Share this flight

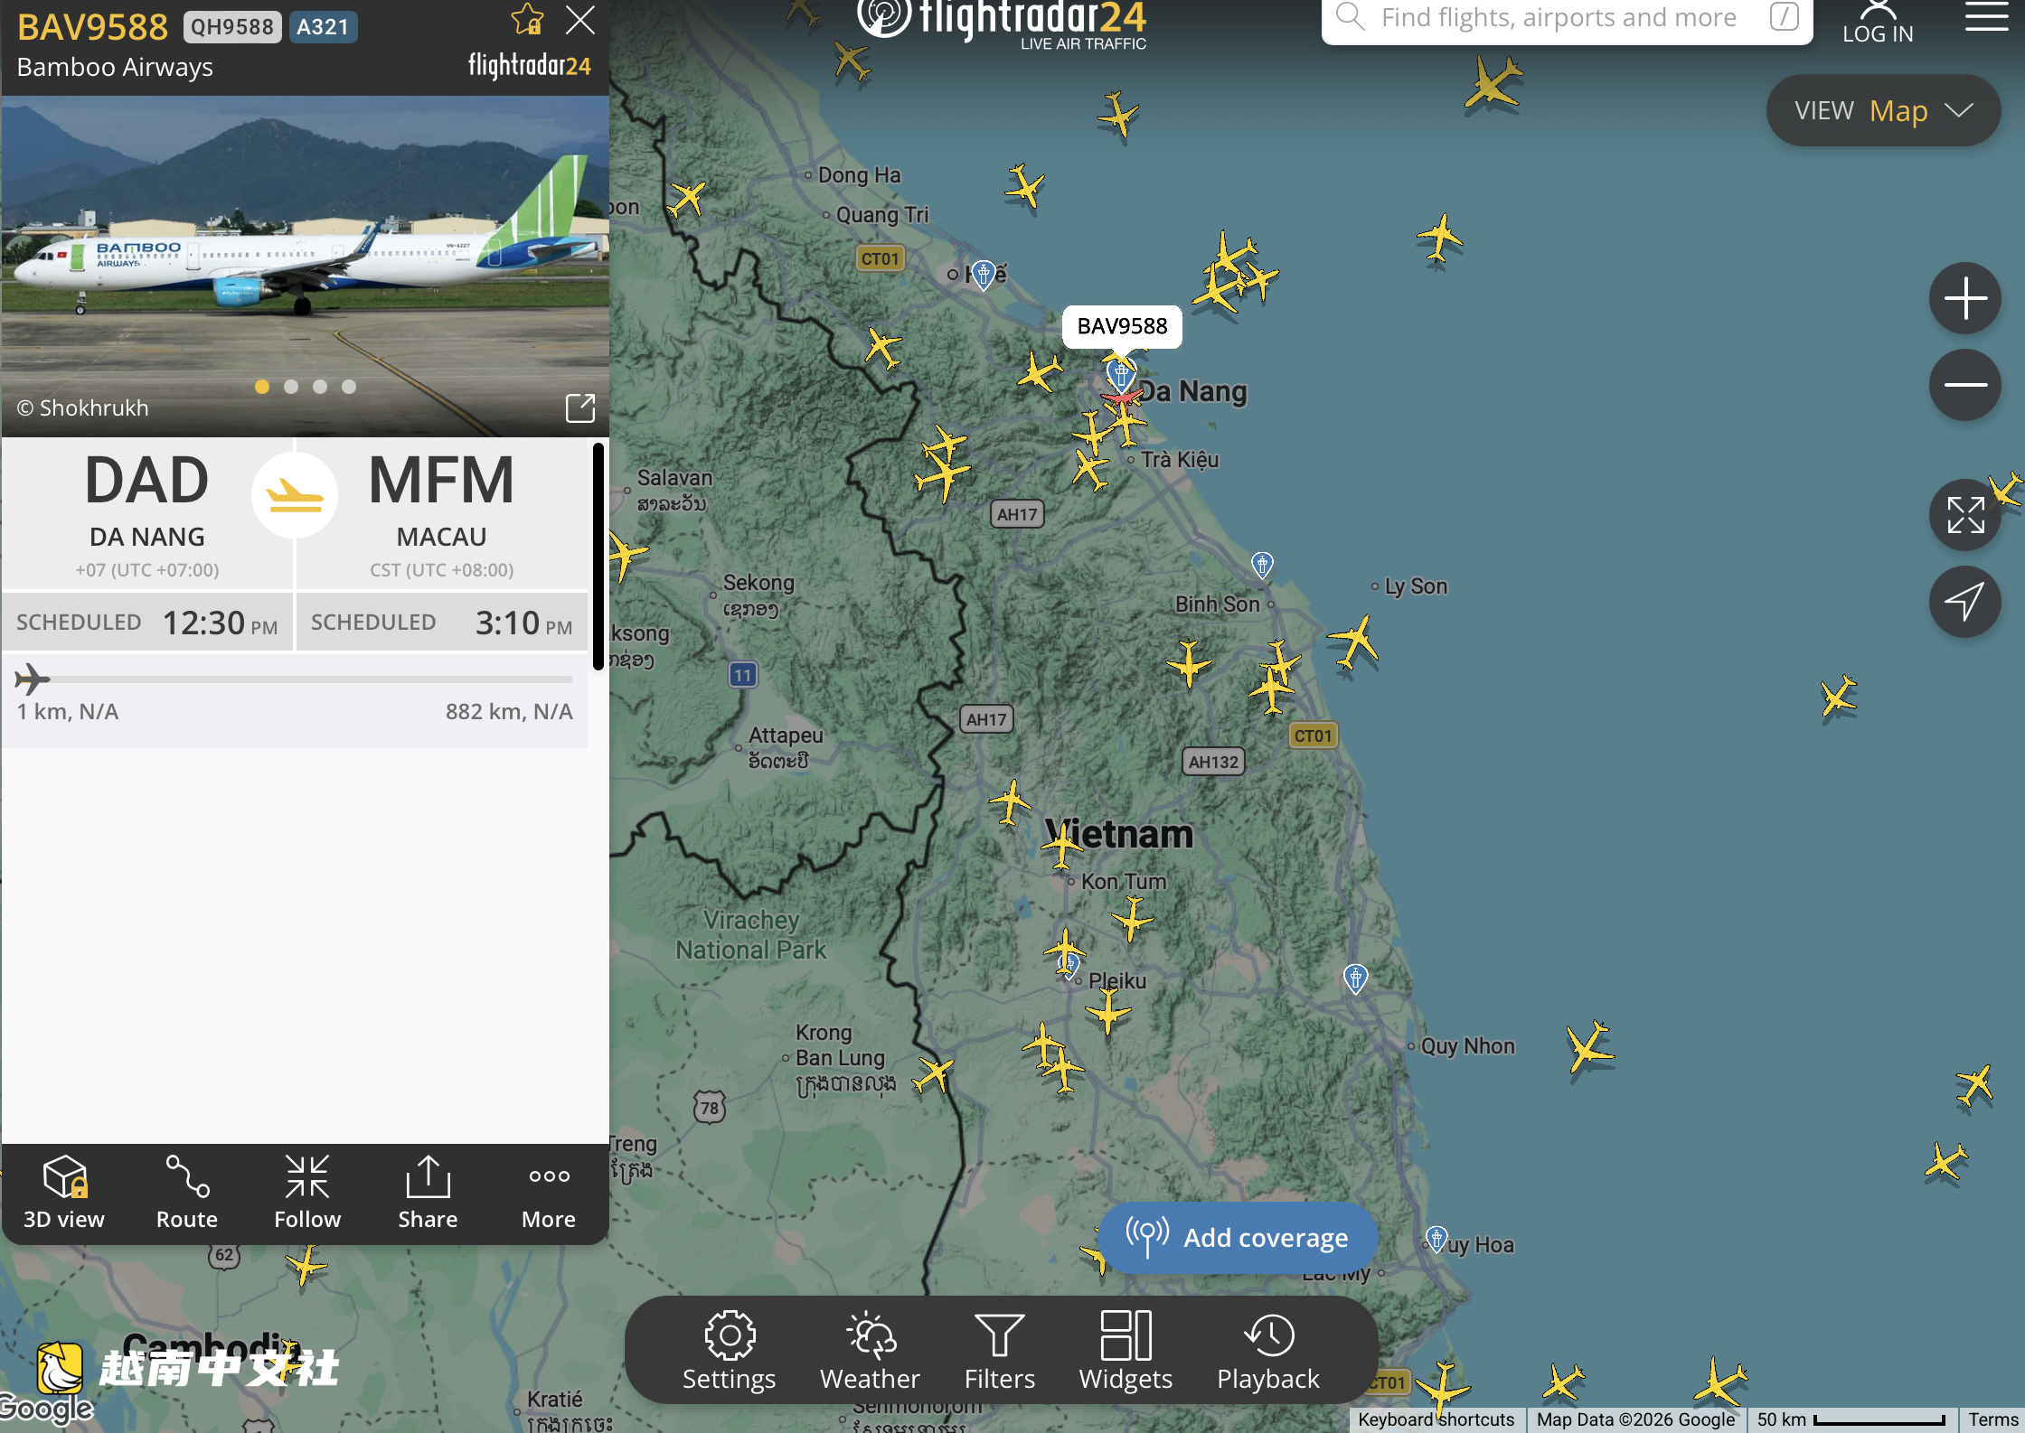coord(429,1193)
